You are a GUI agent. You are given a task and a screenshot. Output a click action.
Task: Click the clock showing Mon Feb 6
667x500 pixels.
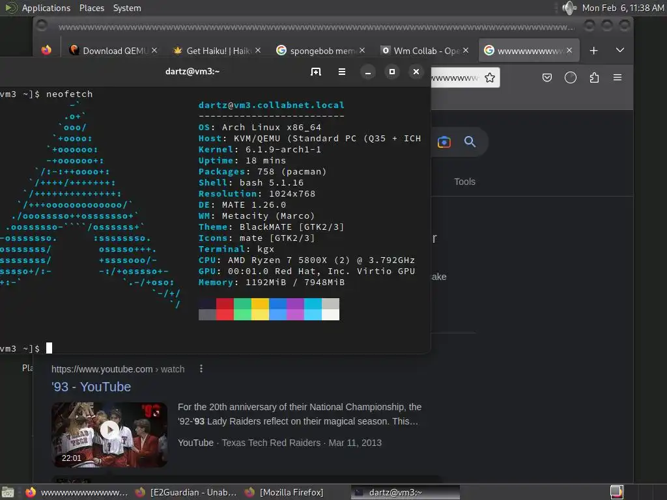coord(623,8)
